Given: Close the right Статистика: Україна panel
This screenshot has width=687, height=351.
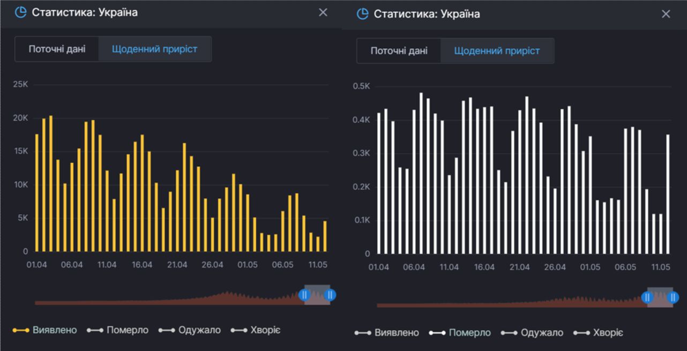Looking at the screenshot, I should tap(666, 14).
